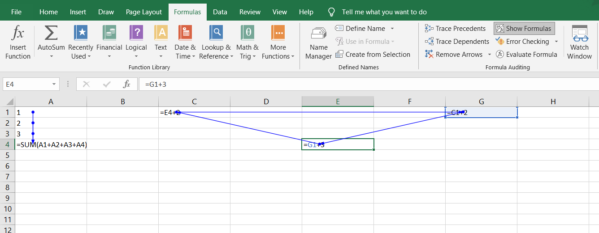599x233 pixels.
Task: Open the Financial functions icon
Action: tap(109, 33)
